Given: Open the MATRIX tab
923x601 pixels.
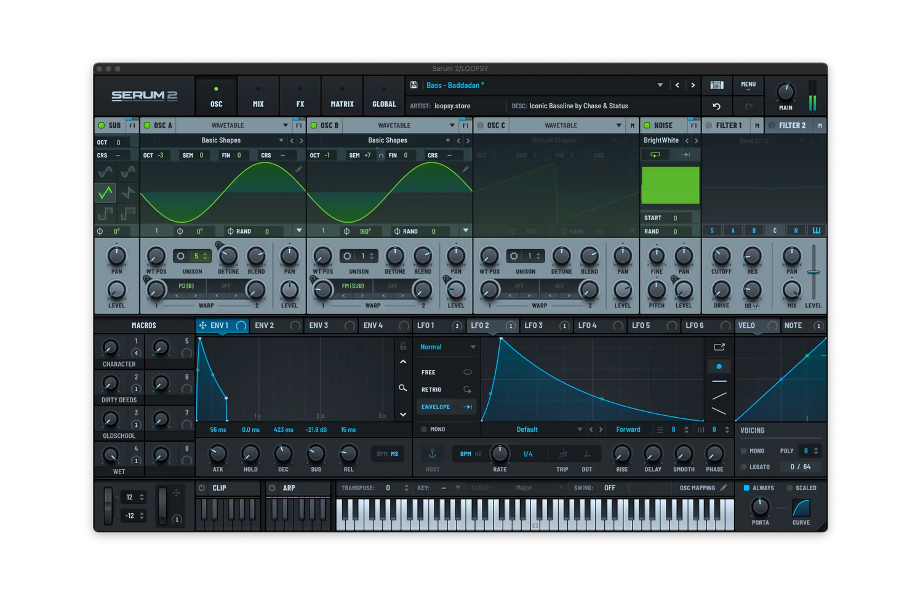Looking at the screenshot, I should pos(342,97).
